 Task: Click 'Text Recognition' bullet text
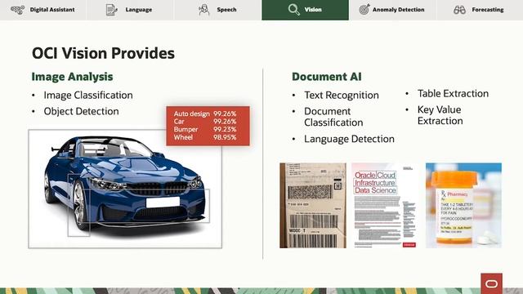(342, 96)
